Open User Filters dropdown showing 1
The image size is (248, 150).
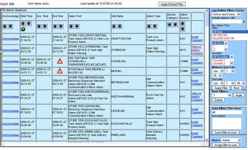(222, 95)
